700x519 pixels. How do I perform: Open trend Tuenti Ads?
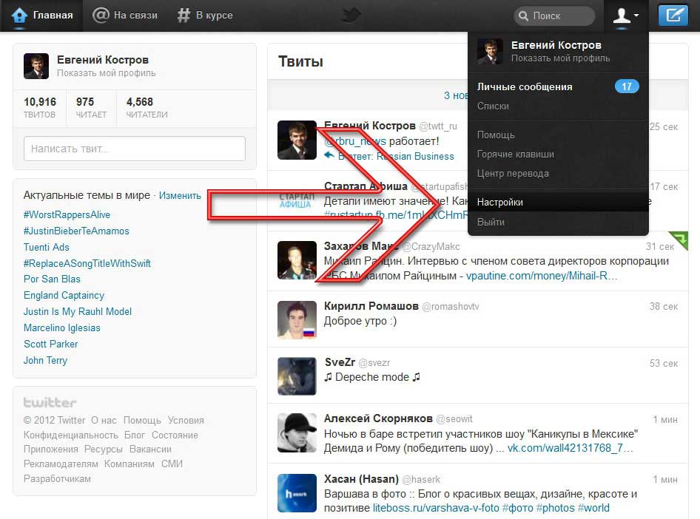[47, 248]
